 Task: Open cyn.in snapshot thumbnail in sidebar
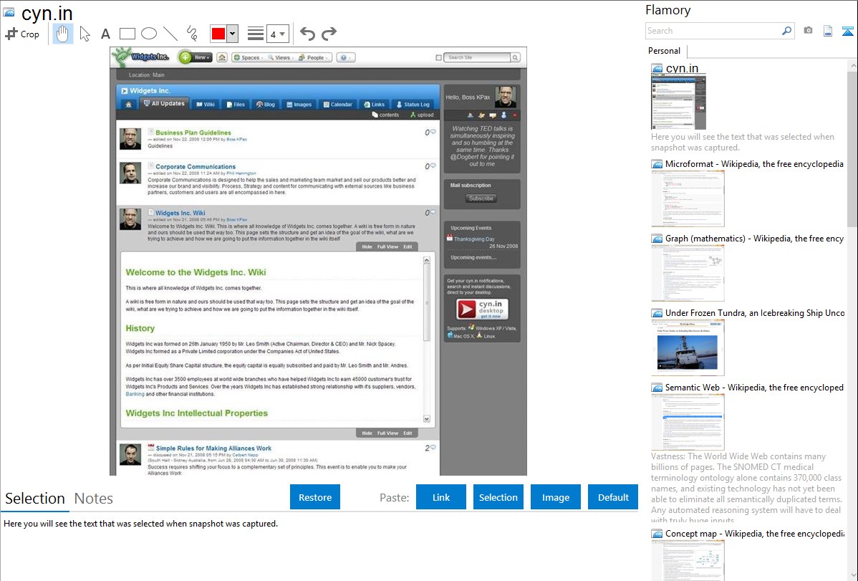[x=678, y=102]
